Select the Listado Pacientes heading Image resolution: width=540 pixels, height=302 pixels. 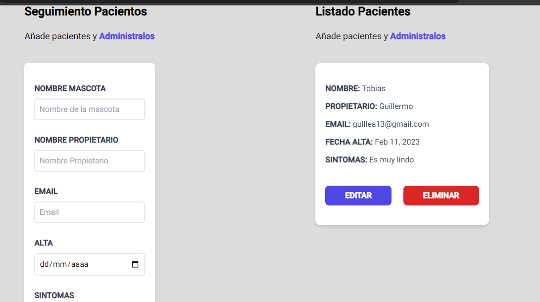click(x=363, y=11)
